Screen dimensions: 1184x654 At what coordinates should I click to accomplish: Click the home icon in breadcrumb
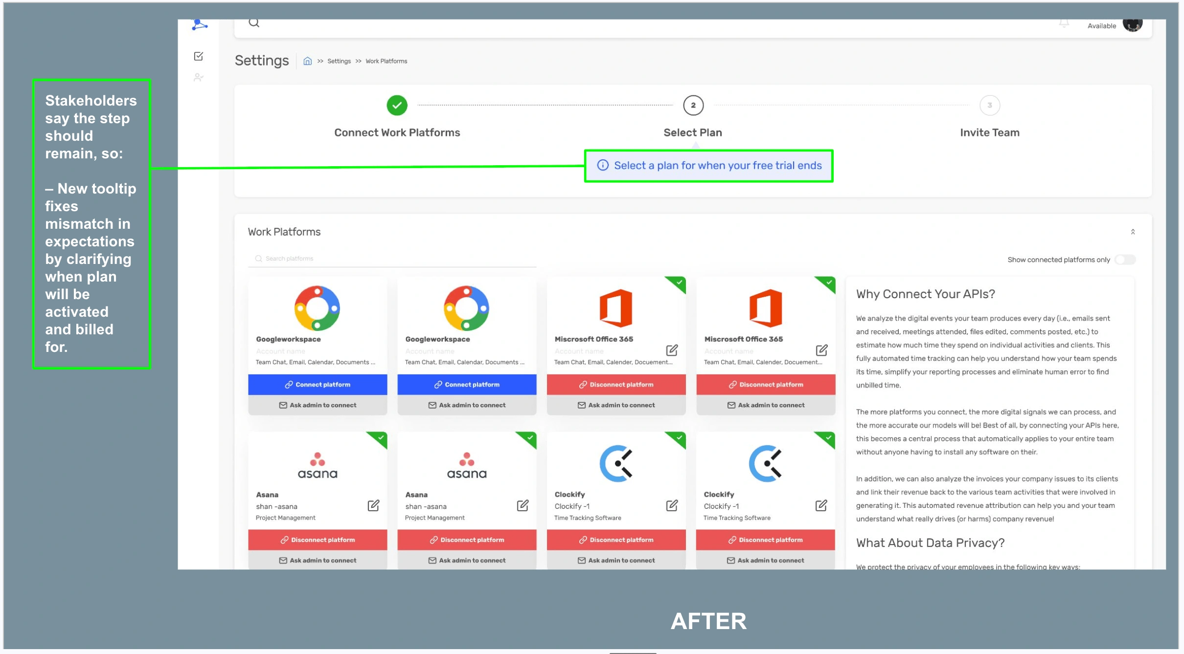click(x=307, y=61)
